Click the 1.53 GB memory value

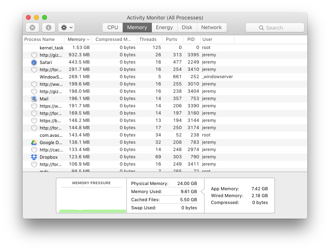click(81, 47)
